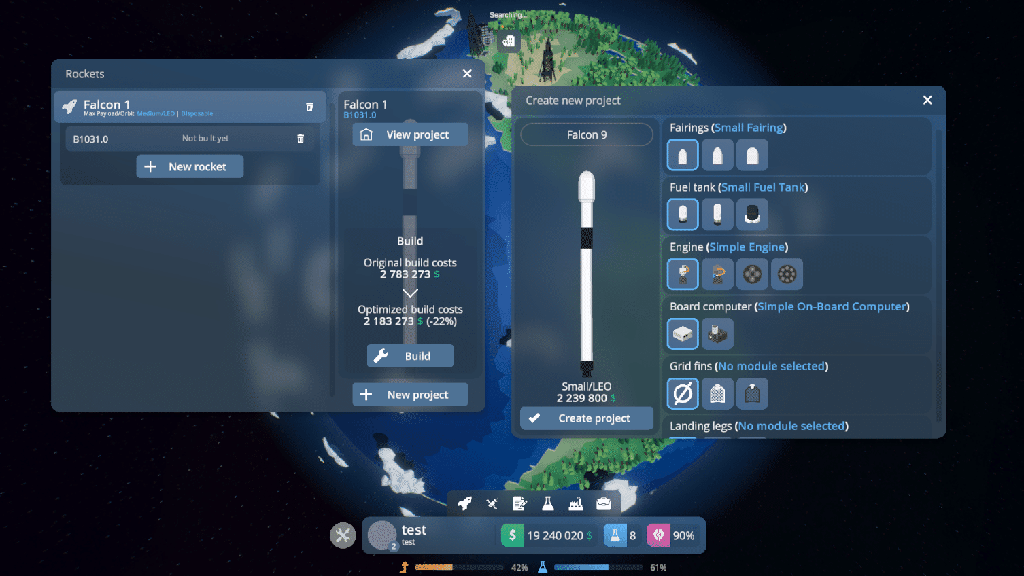Select the third wide fuel tank option
Screen dimensions: 1024x576
point(752,215)
